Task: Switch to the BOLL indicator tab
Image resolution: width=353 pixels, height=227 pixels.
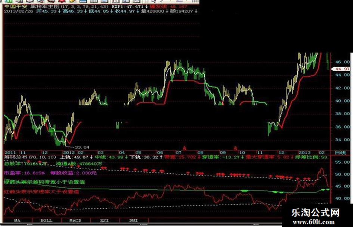Action: tap(46, 221)
